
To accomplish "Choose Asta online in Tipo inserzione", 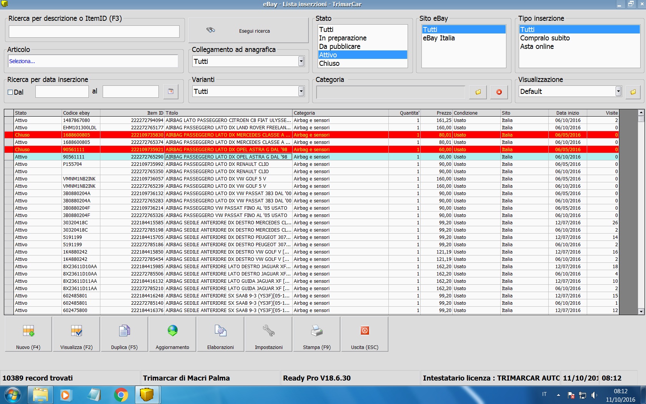I will pos(579,47).
